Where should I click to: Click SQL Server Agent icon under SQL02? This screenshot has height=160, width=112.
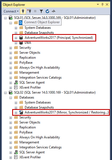click(x=16, y=152)
